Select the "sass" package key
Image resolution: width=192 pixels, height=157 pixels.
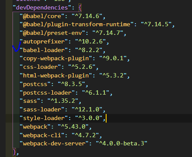coord(30,101)
